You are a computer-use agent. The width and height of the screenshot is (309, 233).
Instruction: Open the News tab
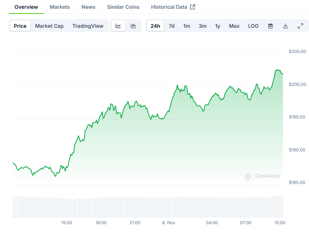coord(88,7)
